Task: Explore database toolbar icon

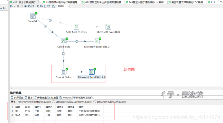Action: 49,6
